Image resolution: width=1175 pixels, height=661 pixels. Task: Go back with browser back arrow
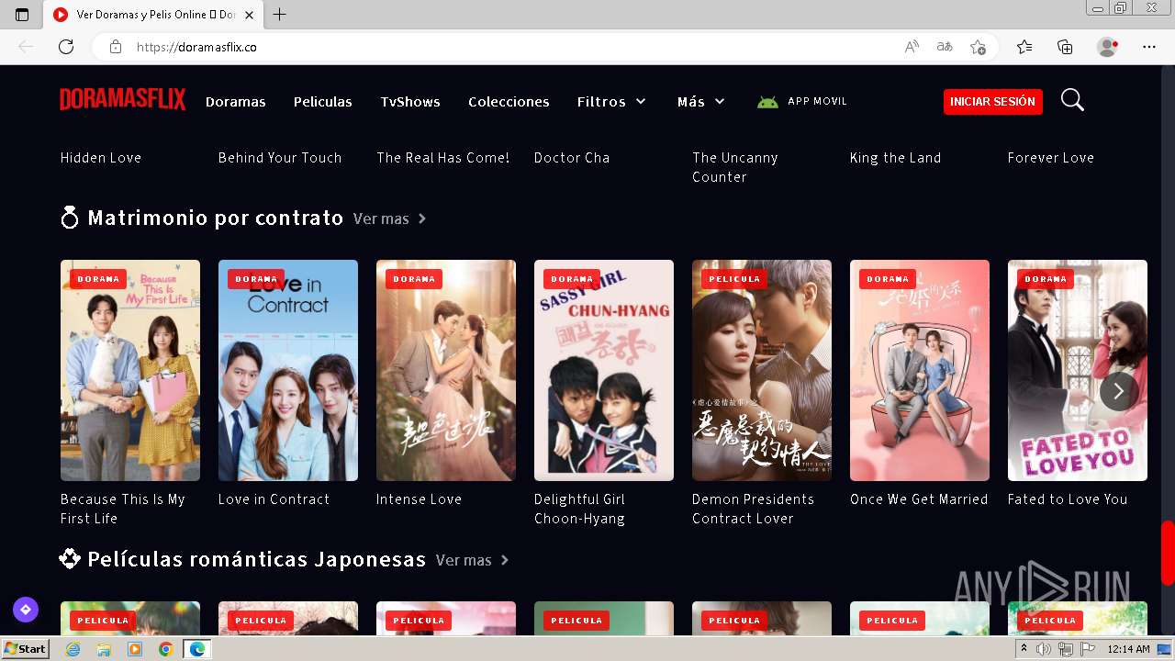pyautogui.click(x=26, y=47)
